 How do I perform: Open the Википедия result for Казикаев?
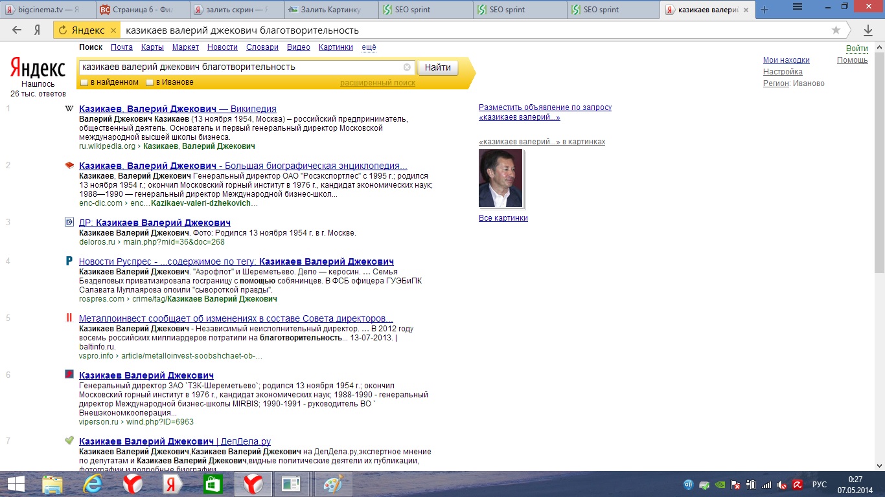pyautogui.click(x=178, y=109)
